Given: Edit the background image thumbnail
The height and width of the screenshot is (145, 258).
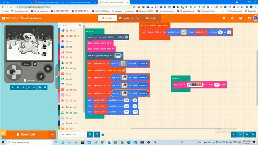Looking at the screenshot, I should pos(118,56).
